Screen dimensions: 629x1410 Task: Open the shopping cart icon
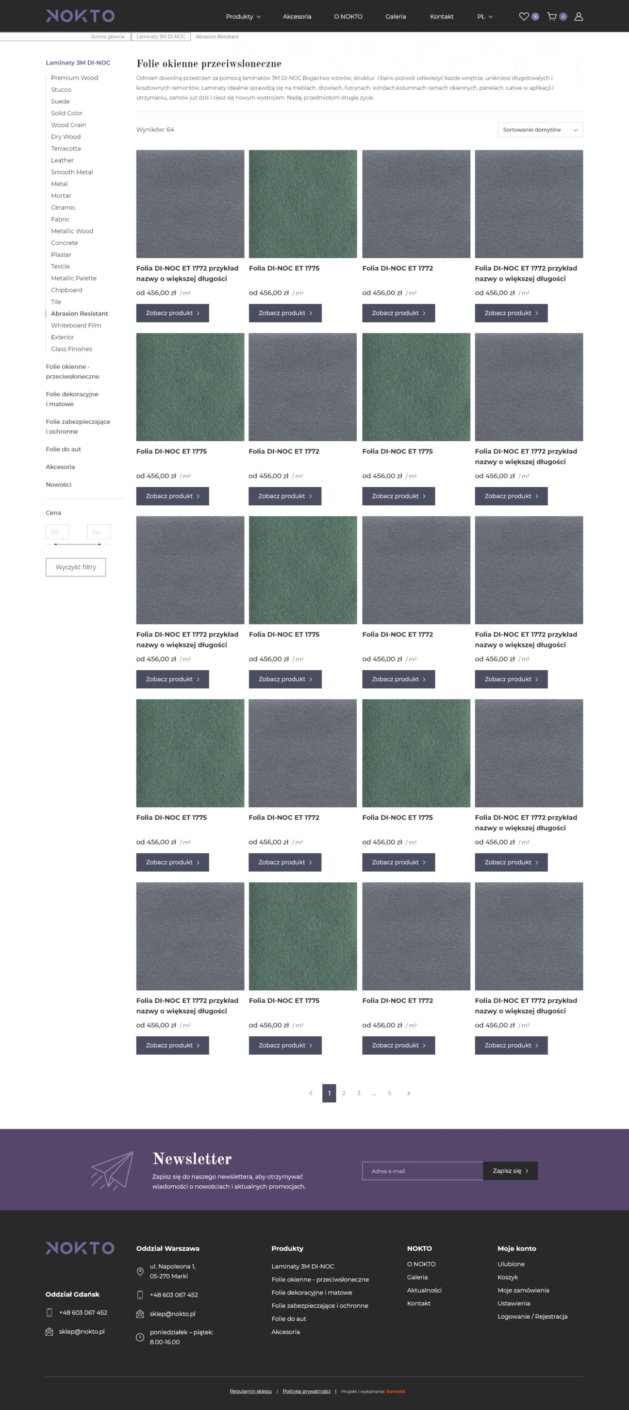pos(552,16)
